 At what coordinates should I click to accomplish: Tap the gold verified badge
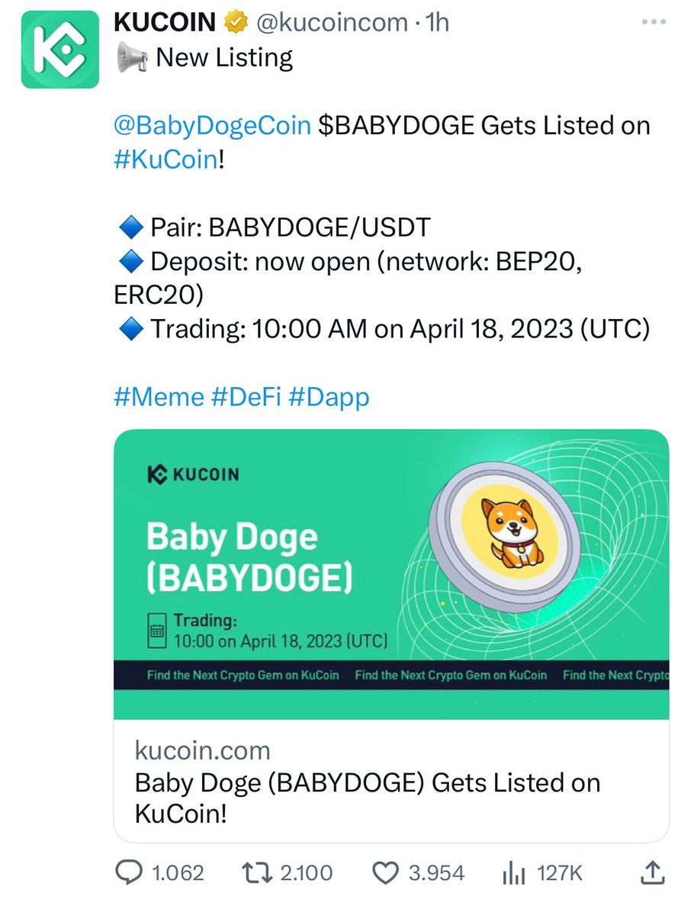point(236,23)
